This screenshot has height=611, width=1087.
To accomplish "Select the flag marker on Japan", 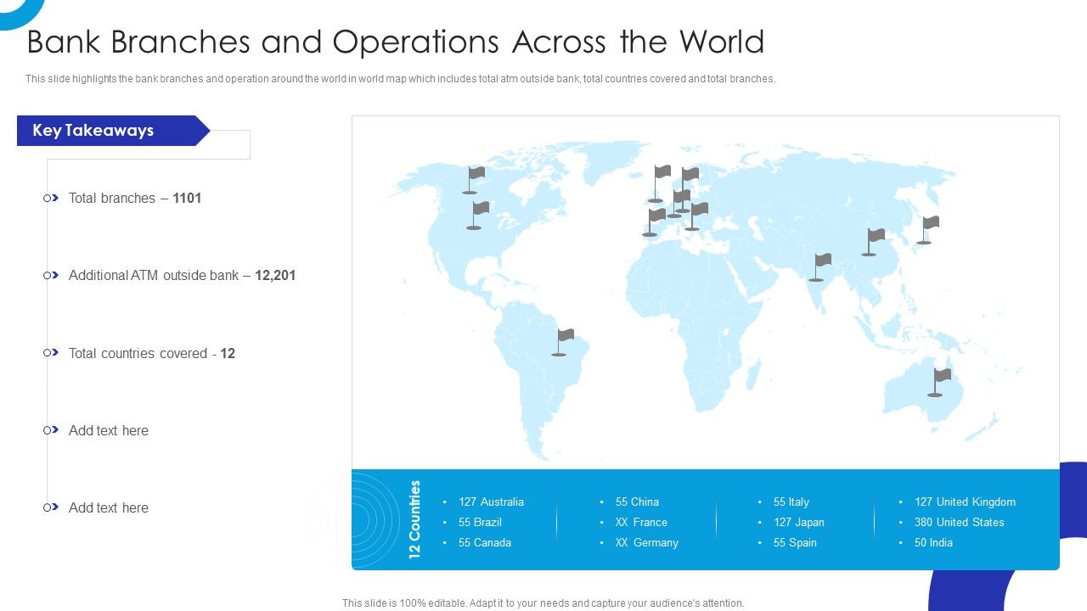I will [927, 230].
